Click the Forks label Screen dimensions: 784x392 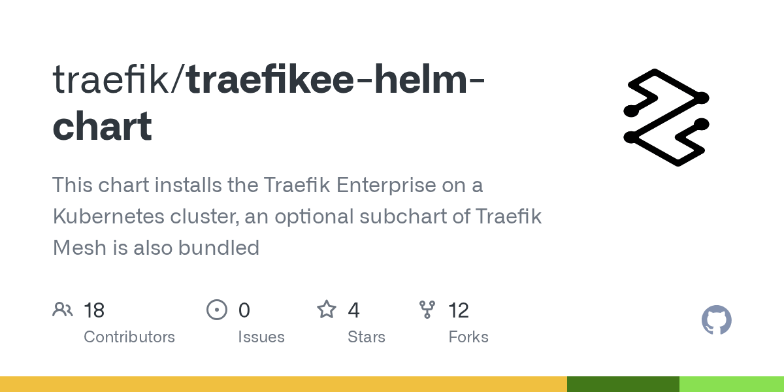coord(468,337)
